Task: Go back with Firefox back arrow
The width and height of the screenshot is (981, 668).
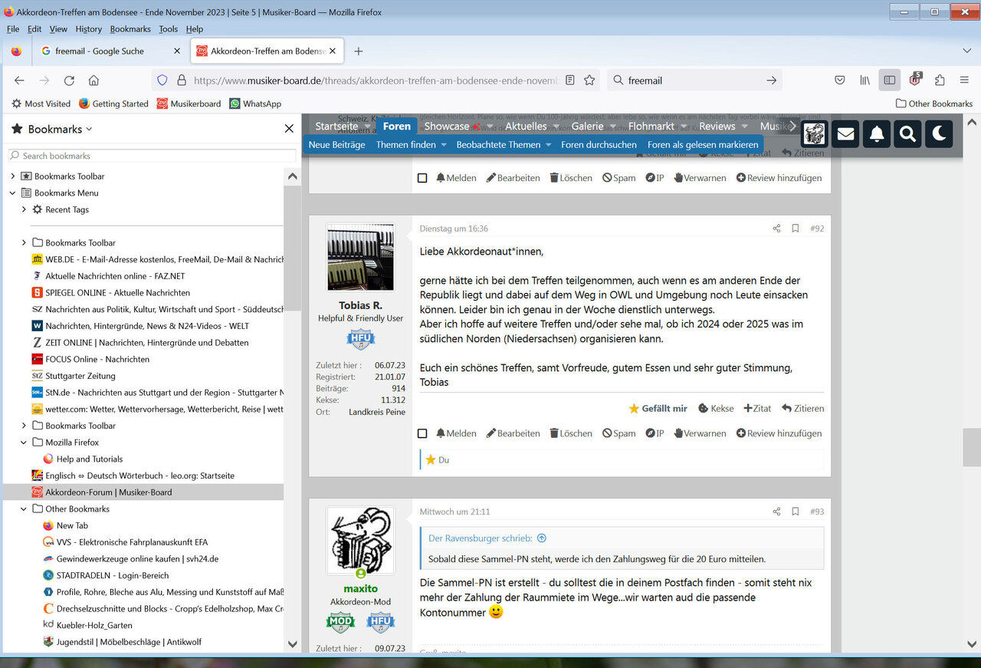Action: [x=20, y=81]
